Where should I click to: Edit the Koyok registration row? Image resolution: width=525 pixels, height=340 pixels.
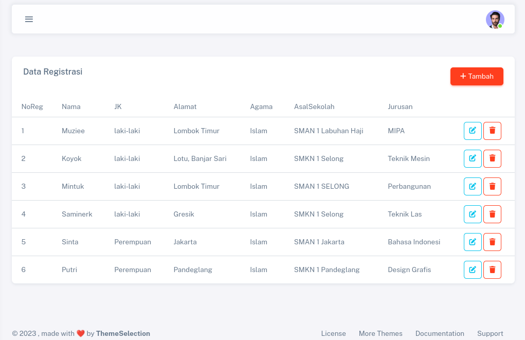click(473, 158)
